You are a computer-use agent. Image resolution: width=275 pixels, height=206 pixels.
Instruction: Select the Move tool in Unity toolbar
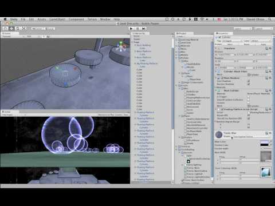(11, 29)
